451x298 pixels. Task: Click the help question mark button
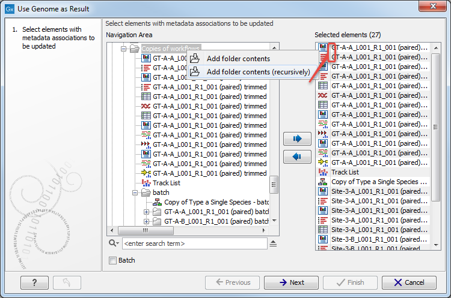34,282
